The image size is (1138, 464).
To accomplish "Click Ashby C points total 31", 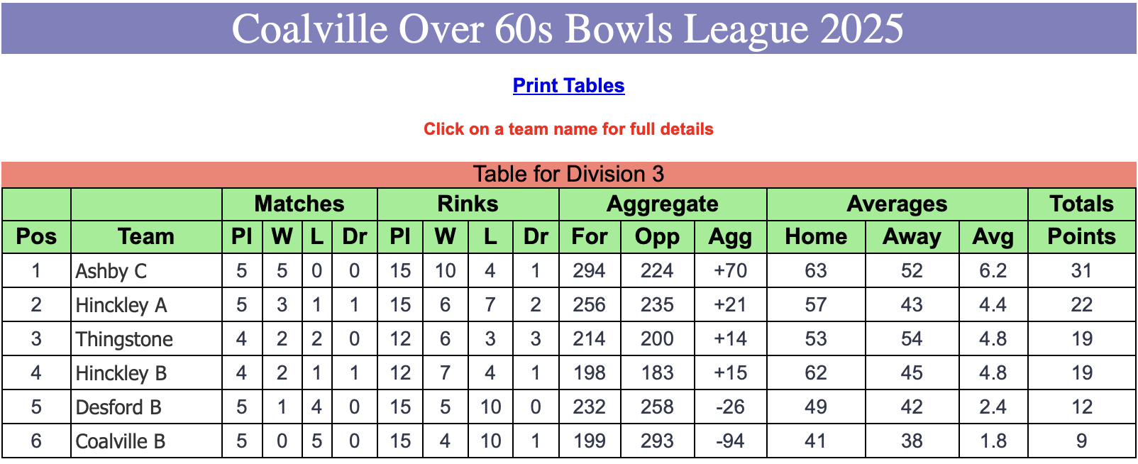I will click(x=1081, y=271).
